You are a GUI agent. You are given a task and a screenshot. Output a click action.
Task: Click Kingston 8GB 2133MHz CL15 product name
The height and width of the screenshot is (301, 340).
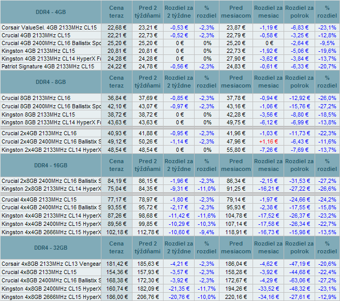tap(38, 114)
